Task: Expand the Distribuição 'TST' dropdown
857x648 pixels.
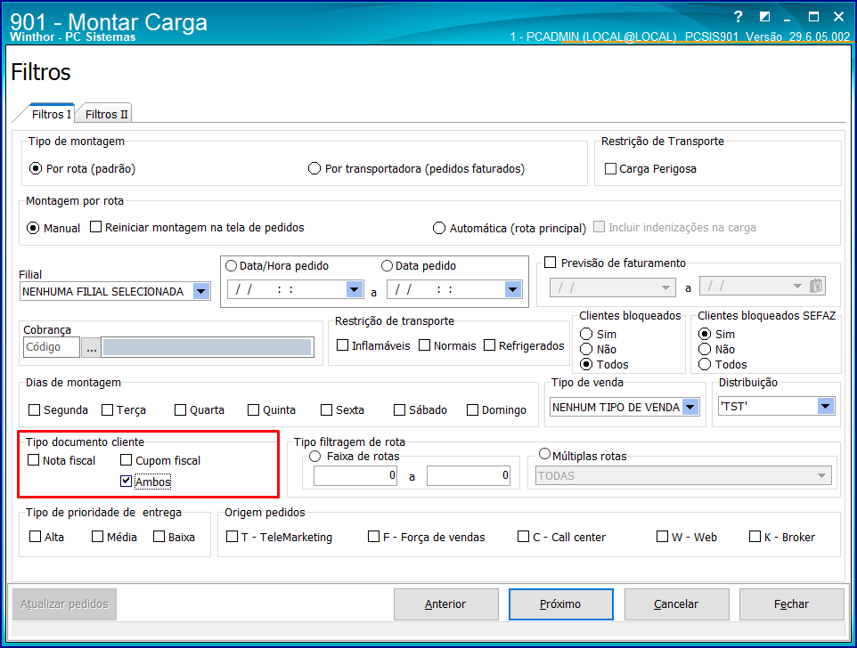Action: 825,406
